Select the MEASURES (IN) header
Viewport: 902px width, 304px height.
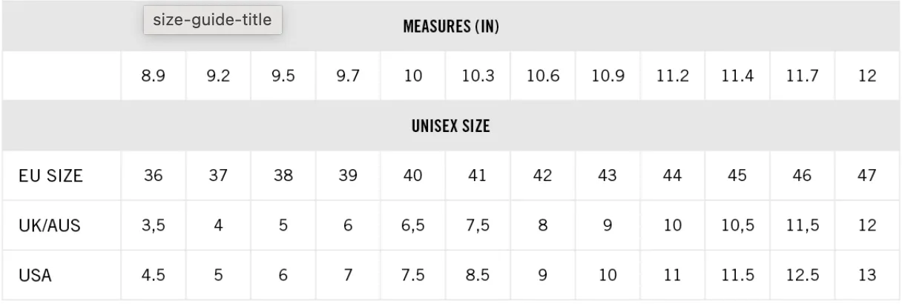click(x=451, y=27)
